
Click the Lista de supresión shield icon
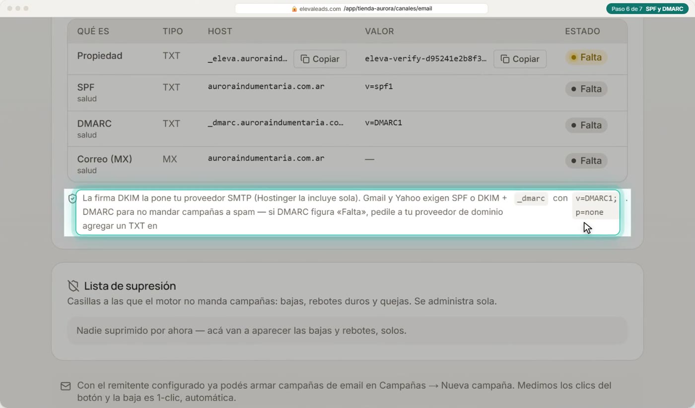pyautogui.click(x=73, y=286)
